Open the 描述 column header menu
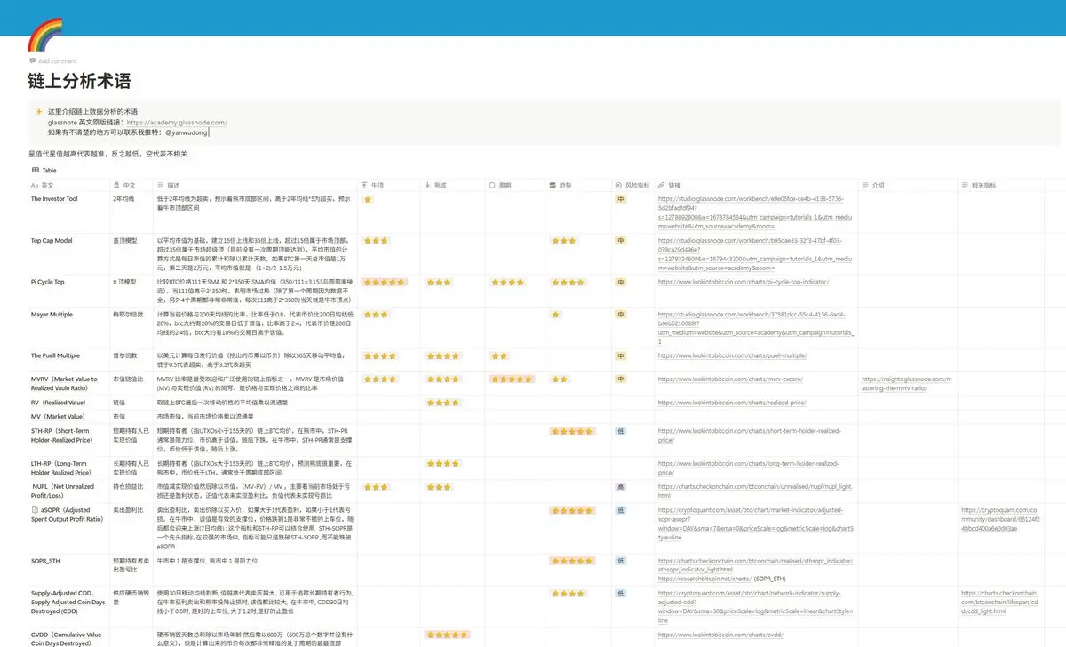 255,185
